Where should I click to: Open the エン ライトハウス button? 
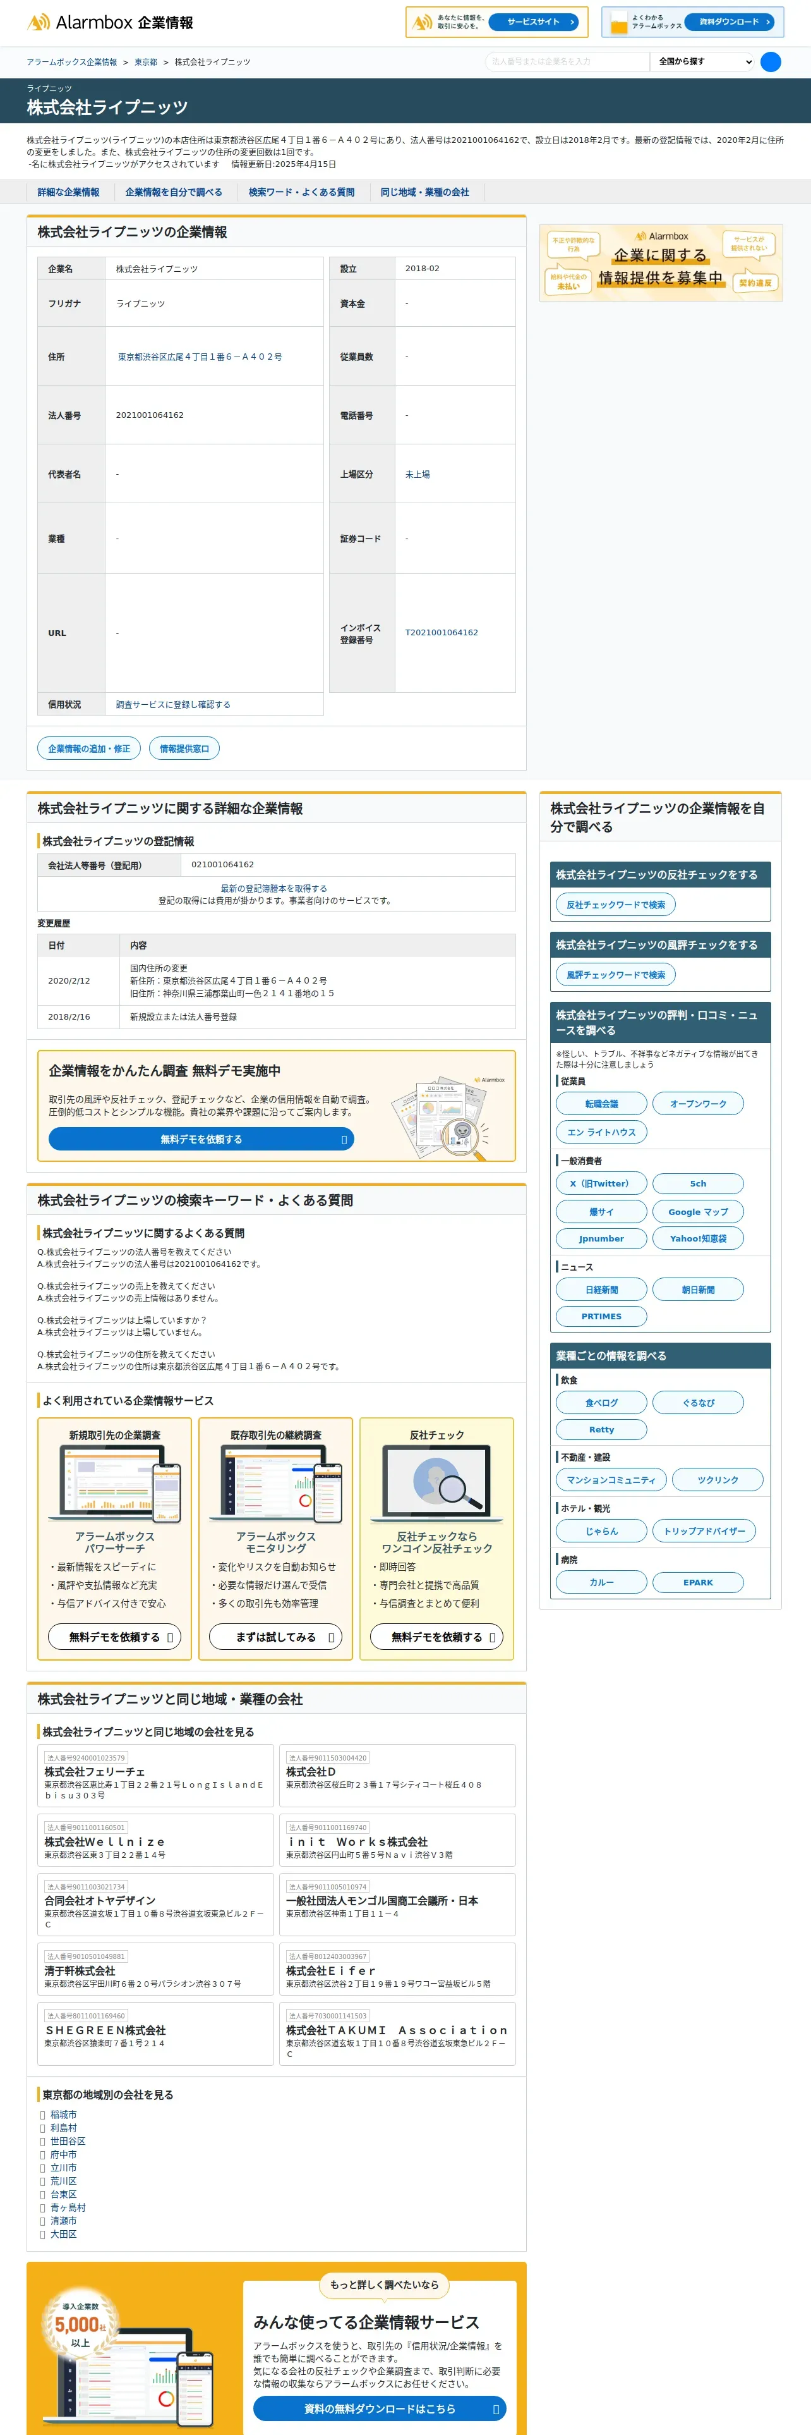tap(601, 1132)
